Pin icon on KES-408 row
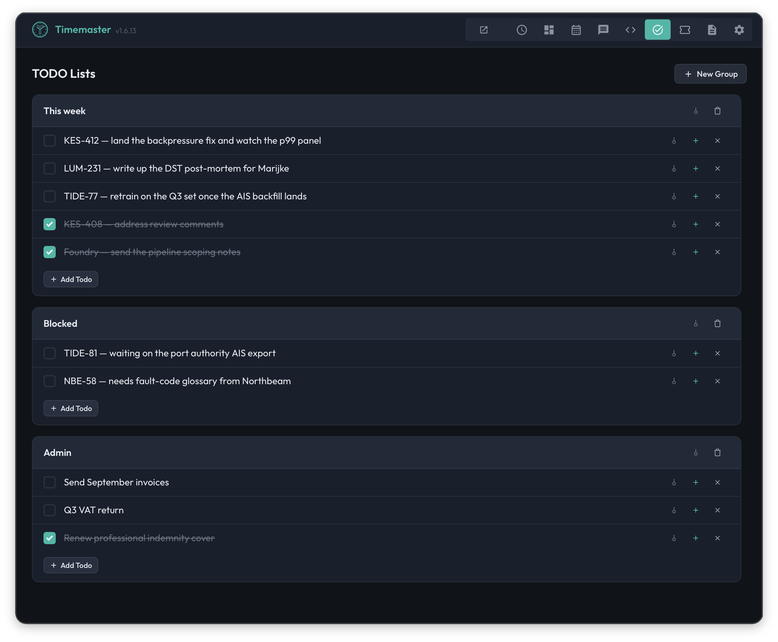 [x=674, y=224]
